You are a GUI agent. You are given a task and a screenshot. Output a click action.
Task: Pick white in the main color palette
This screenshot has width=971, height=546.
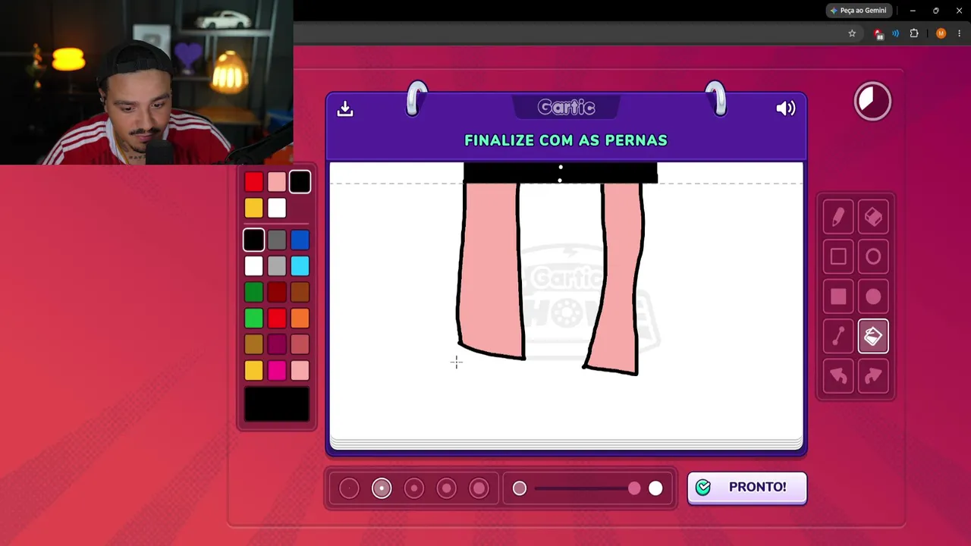click(x=254, y=266)
